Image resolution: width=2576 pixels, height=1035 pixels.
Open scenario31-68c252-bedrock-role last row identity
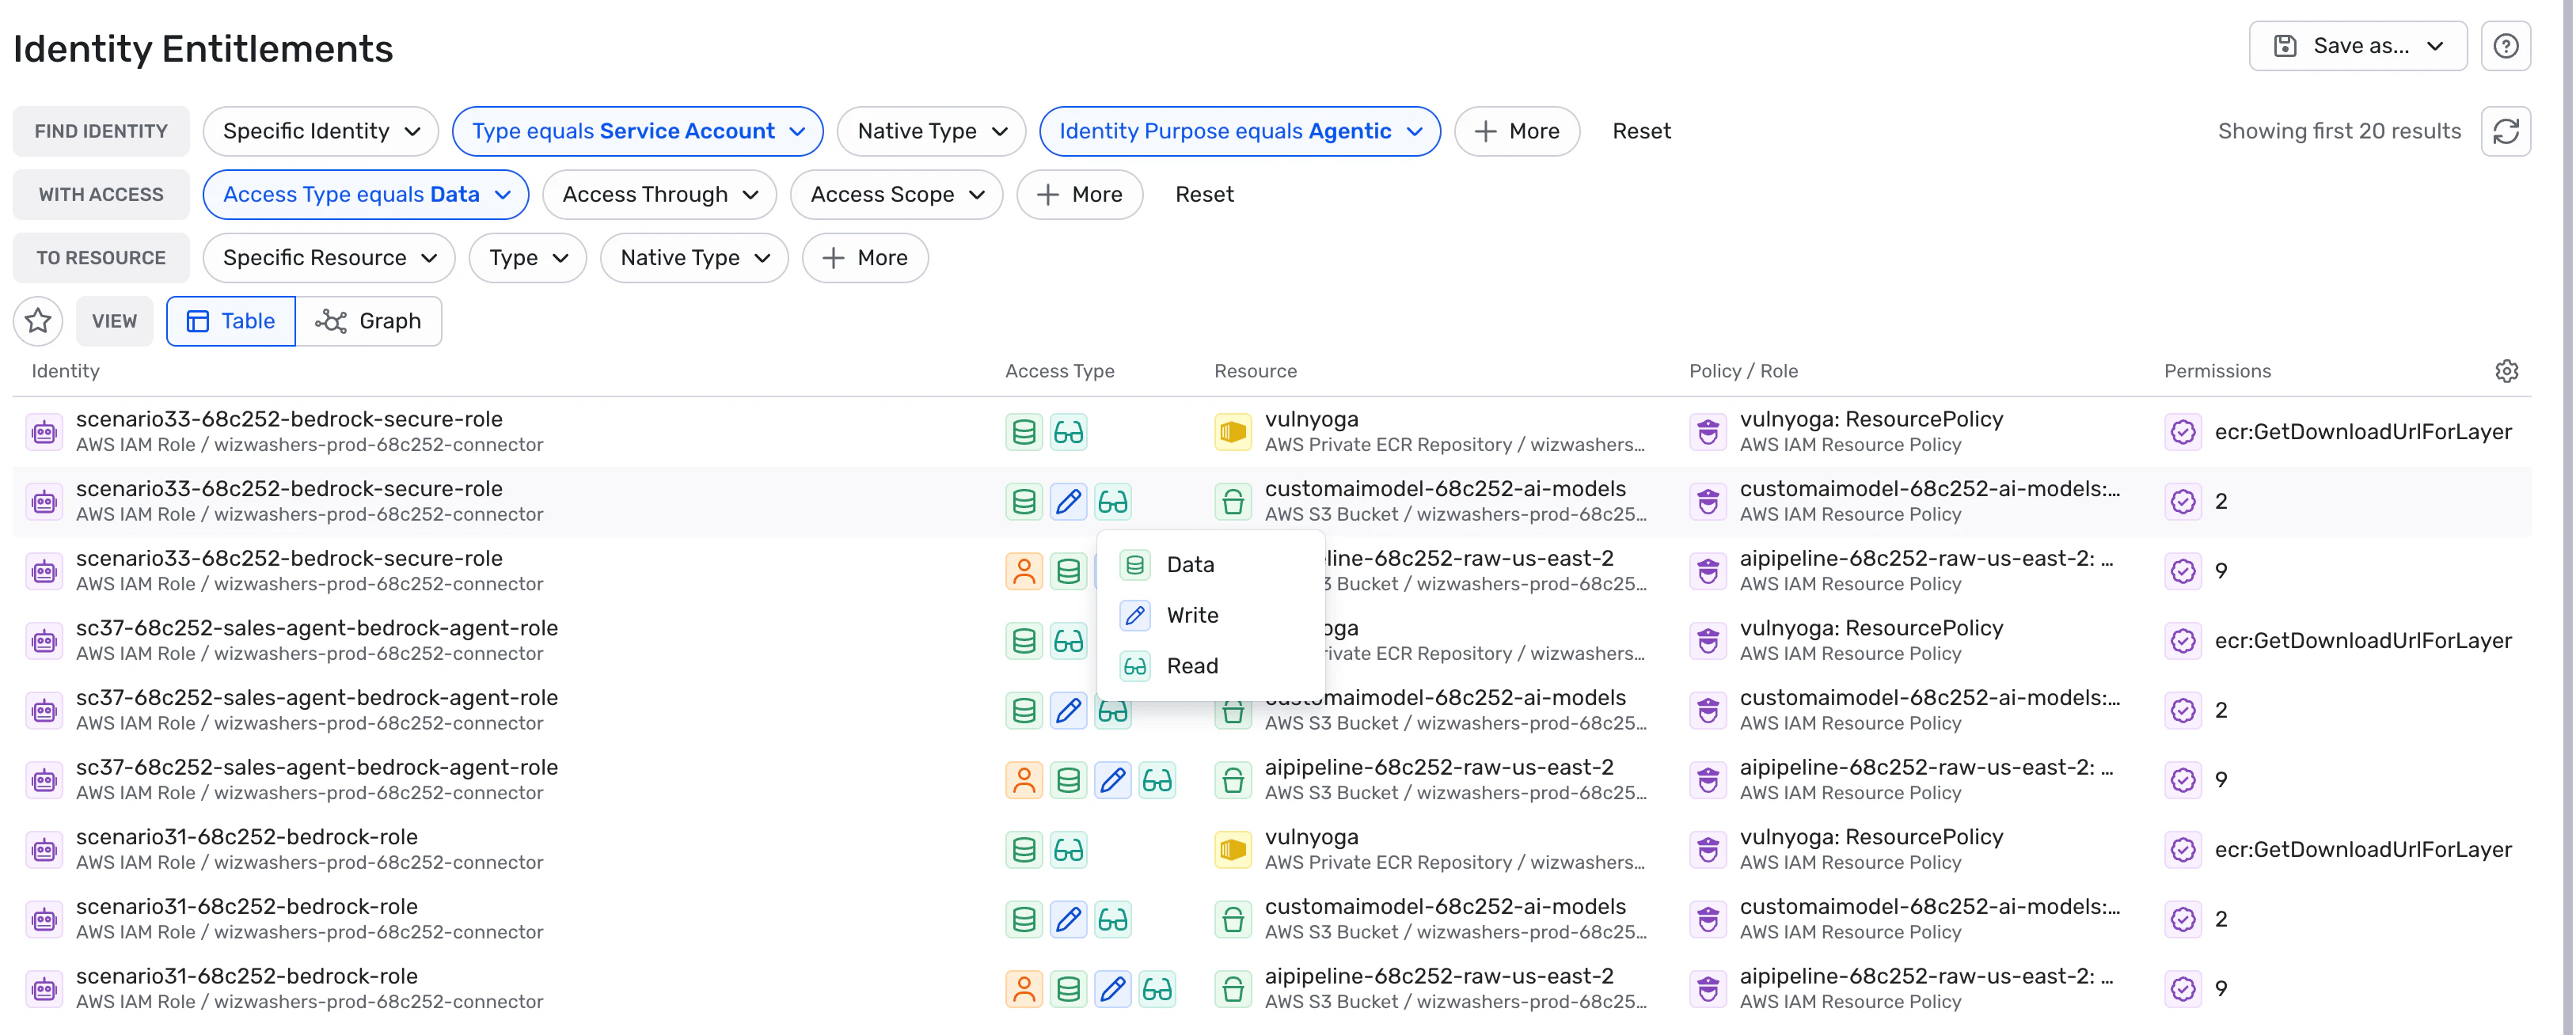246,976
